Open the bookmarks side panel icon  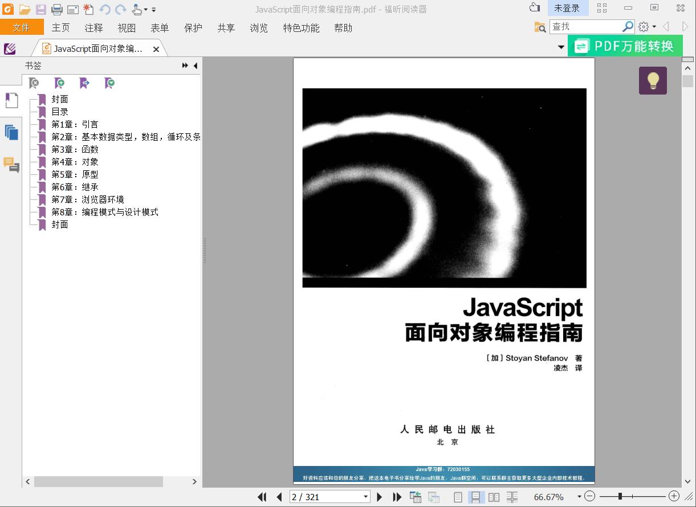tap(11, 101)
